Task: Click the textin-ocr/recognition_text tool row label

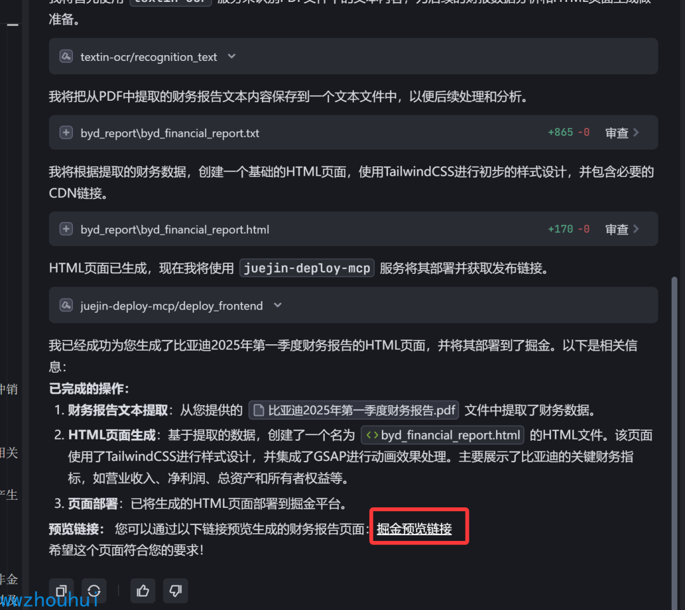Action: (148, 57)
